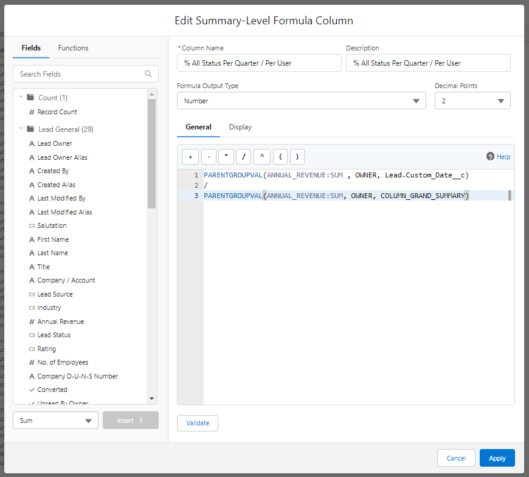Viewport: 529px width, 477px height.
Task: Select the Lead Owner Alias field
Action: pos(62,157)
